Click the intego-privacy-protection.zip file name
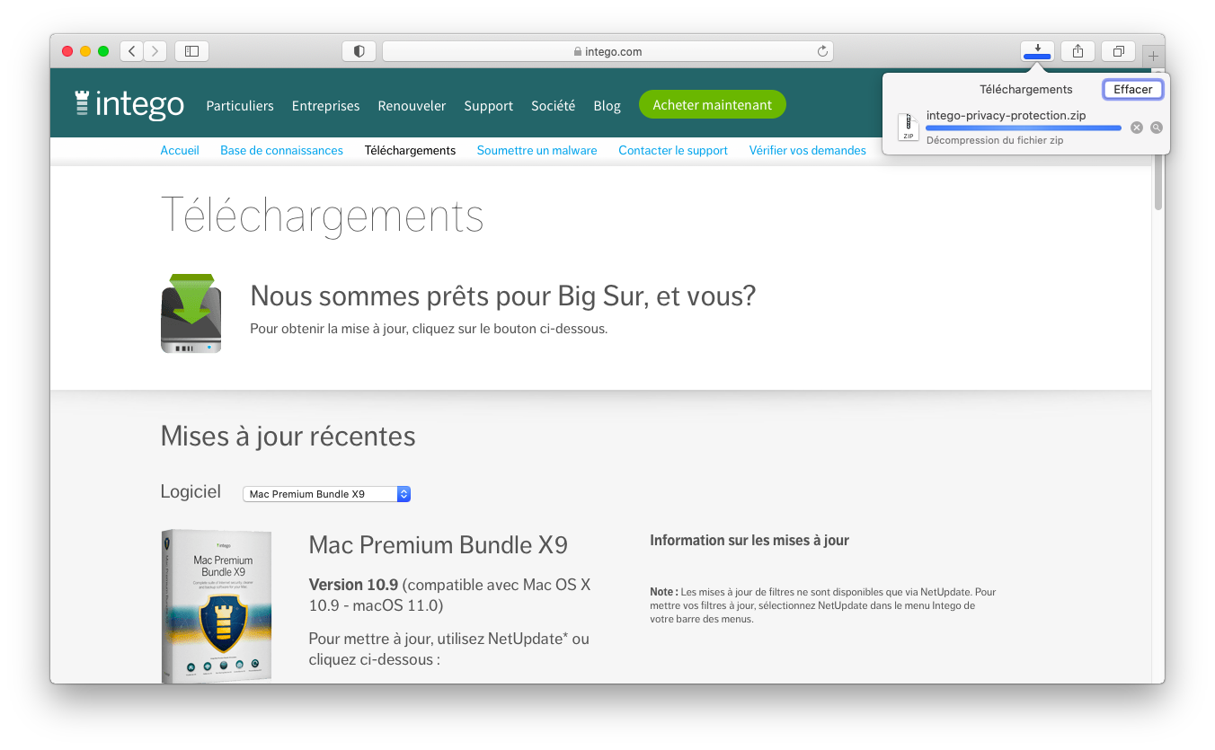1215x750 pixels. [x=1005, y=115]
